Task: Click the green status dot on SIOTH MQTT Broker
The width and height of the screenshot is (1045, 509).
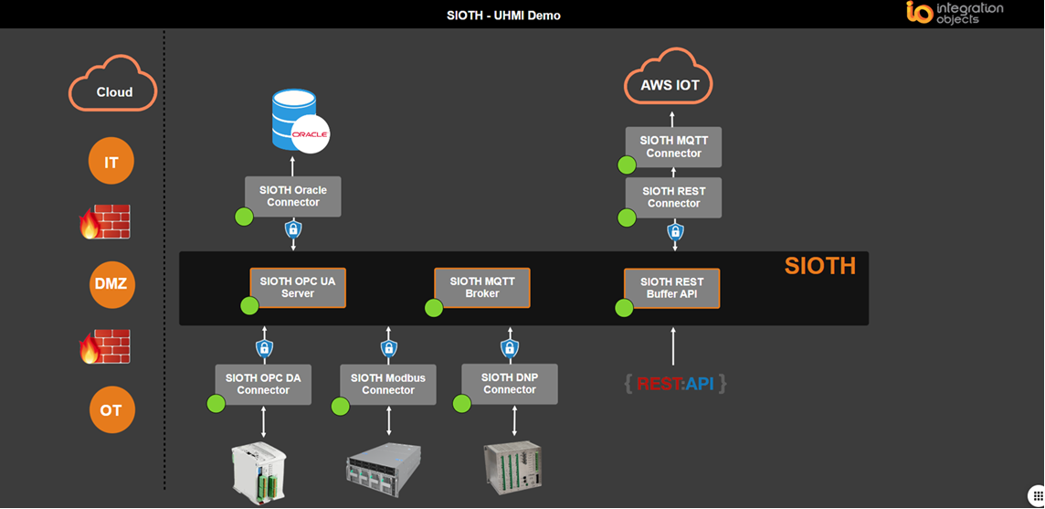Action: pyautogui.click(x=434, y=308)
